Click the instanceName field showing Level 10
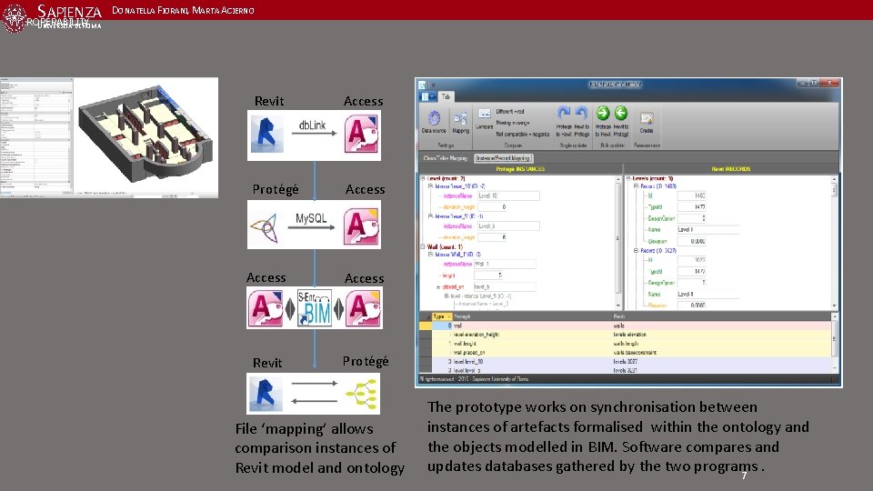873x491 pixels. [508, 196]
